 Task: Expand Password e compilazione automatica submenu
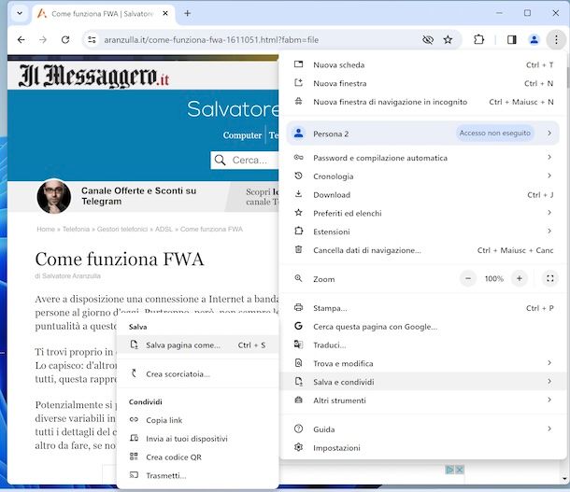(423, 158)
